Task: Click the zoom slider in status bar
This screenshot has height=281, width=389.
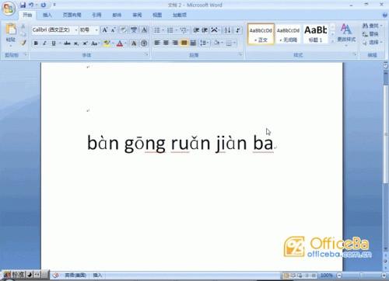Action: (361, 275)
